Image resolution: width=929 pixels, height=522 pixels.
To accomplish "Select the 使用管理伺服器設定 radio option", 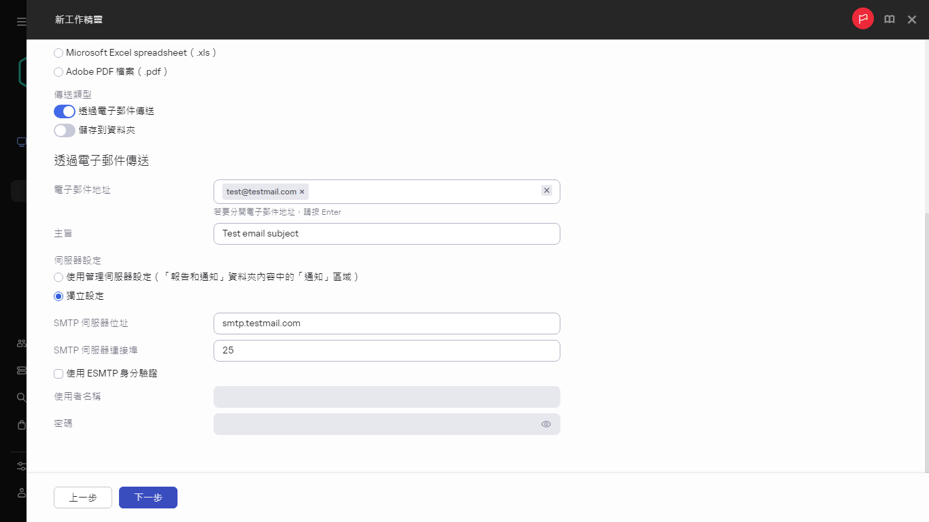I will pyautogui.click(x=58, y=277).
